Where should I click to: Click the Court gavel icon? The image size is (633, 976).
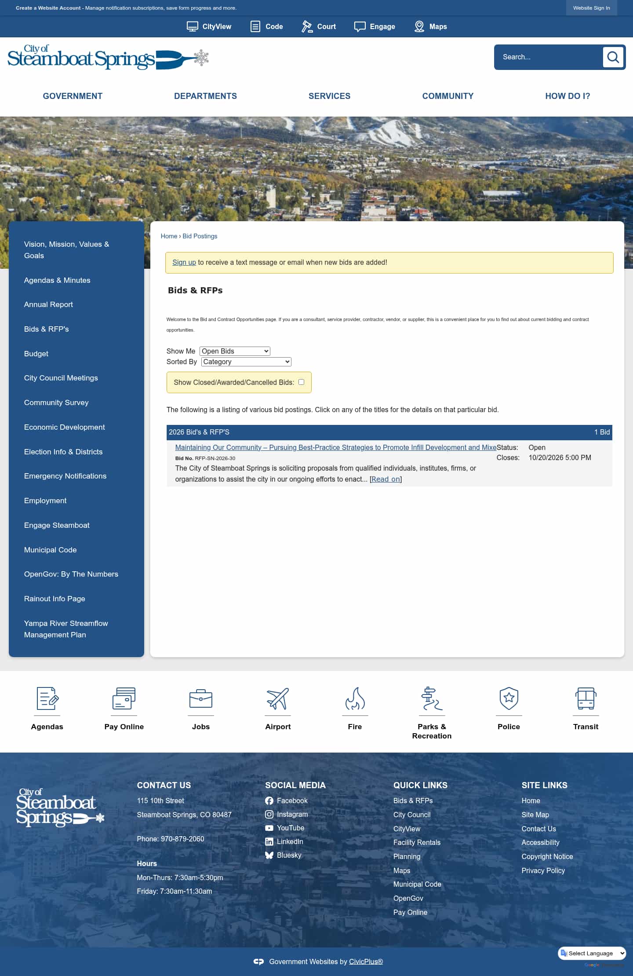tap(307, 27)
